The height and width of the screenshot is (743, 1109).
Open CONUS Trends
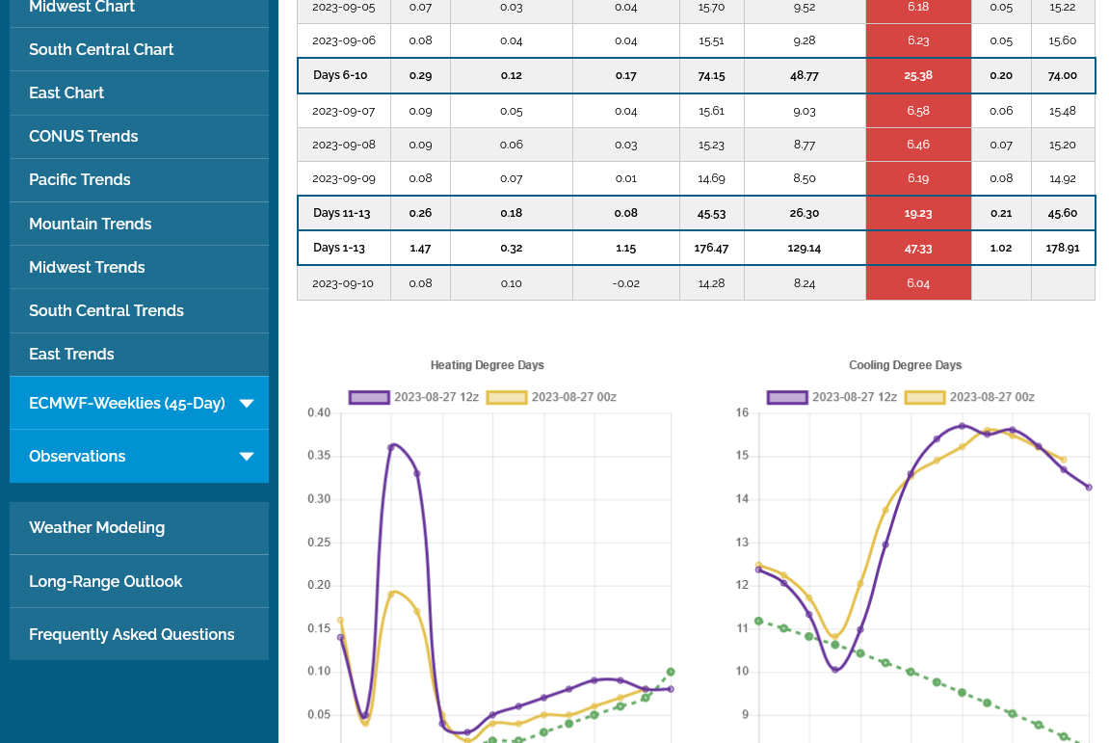[84, 136]
